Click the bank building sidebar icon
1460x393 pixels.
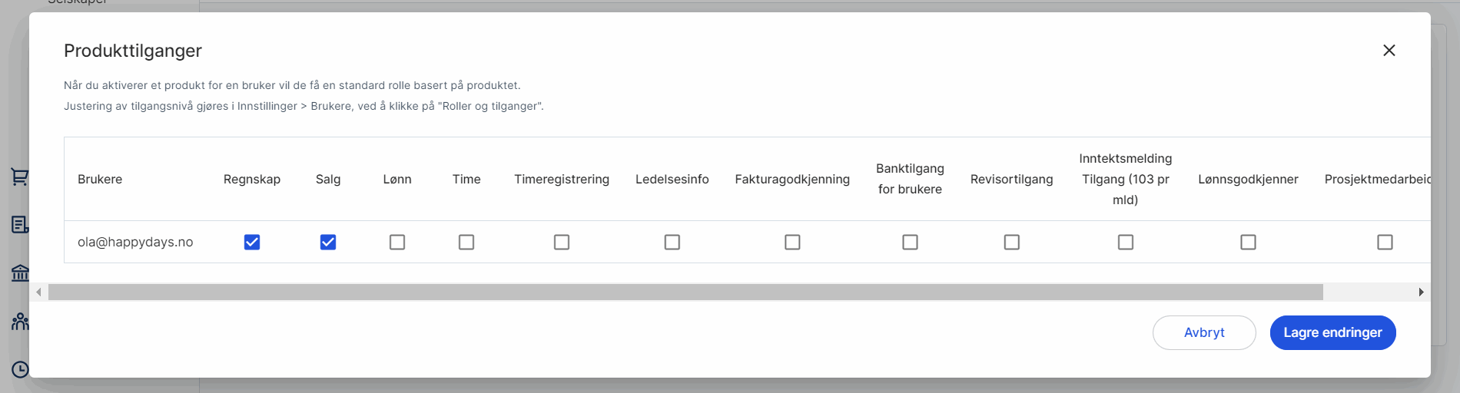point(20,272)
